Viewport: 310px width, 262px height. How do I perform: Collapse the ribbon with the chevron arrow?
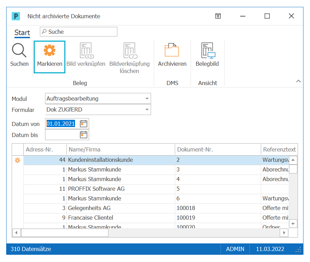tap(298, 81)
